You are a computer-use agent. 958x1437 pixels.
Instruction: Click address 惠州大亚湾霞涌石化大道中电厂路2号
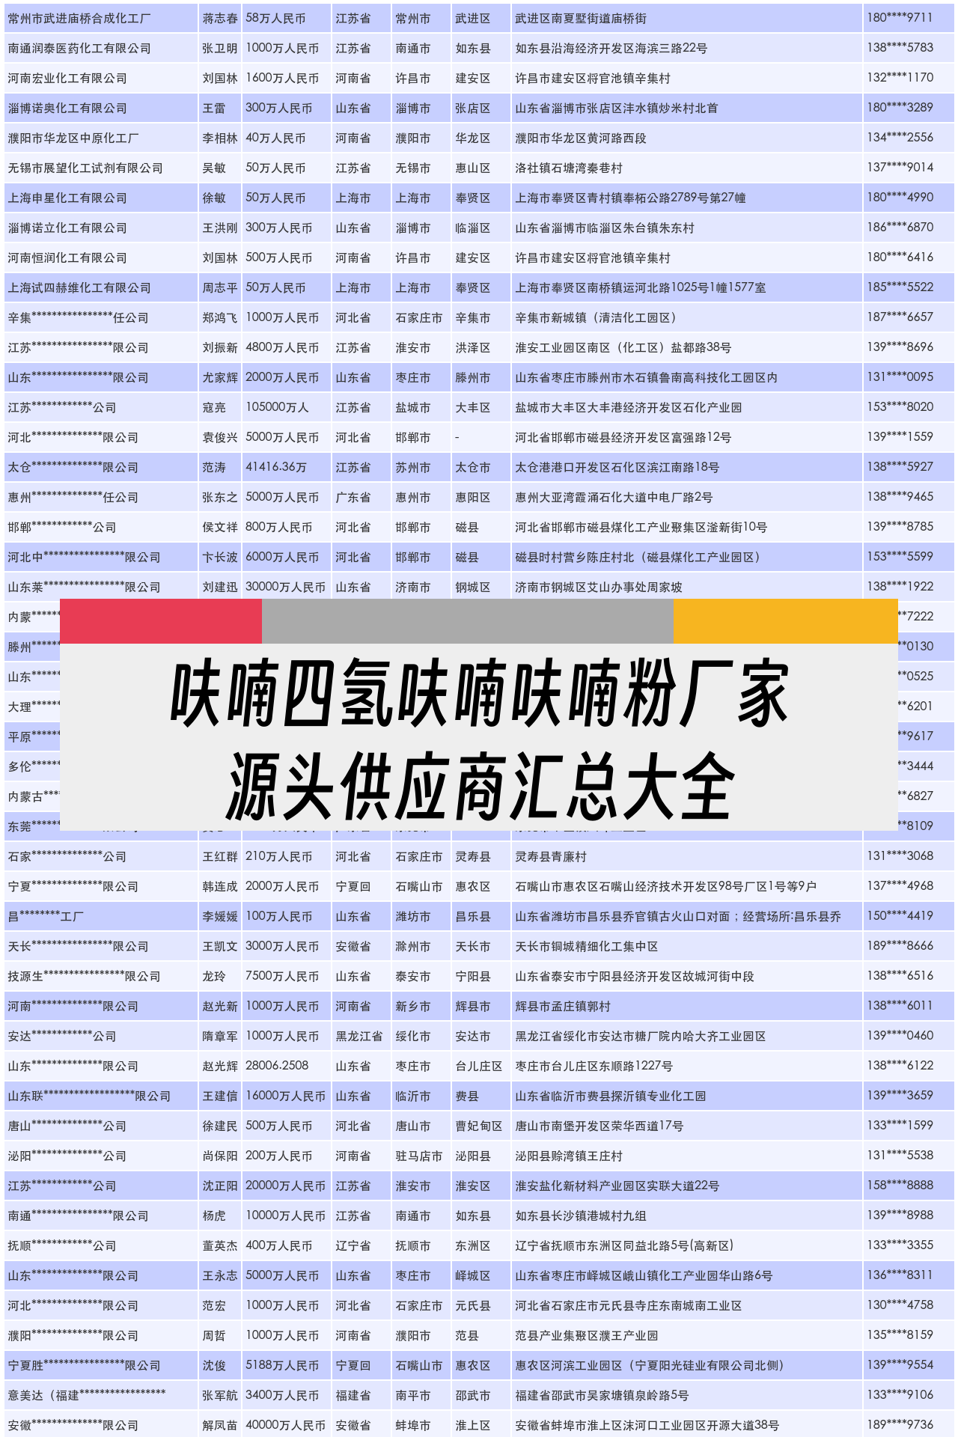[614, 497]
